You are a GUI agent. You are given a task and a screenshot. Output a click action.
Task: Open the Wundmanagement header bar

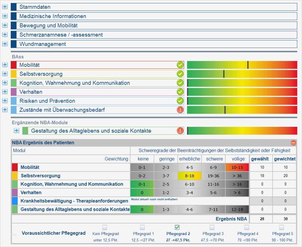(x=154, y=44)
